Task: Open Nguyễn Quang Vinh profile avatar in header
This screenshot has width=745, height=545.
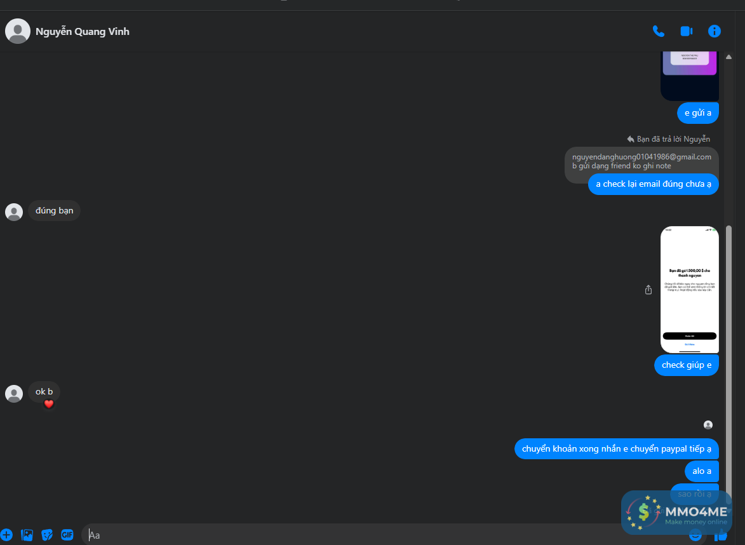Action: (18, 31)
